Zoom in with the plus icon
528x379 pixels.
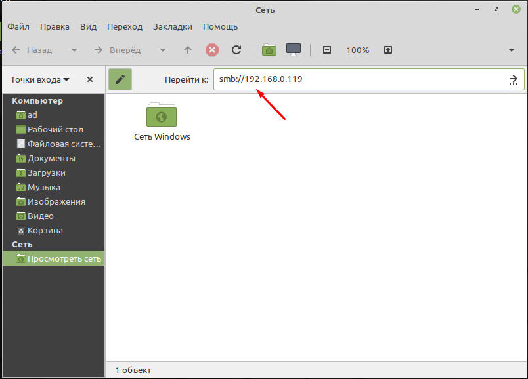click(x=388, y=50)
